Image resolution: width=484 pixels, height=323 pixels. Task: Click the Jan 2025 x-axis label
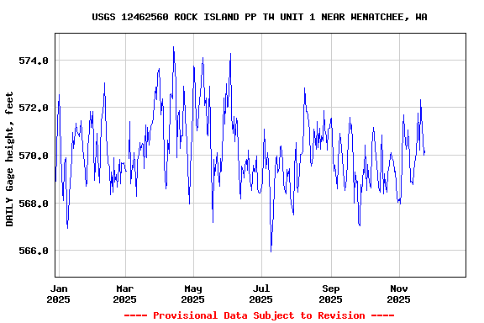pyautogui.click(x=58, y=294)
